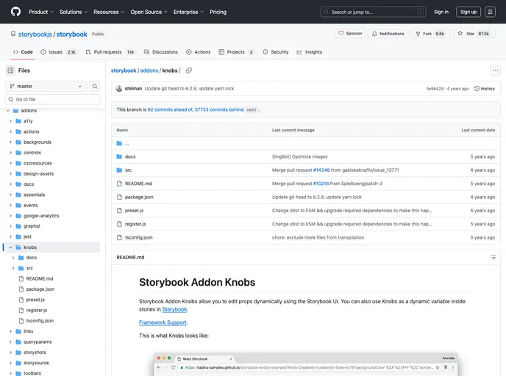Click addons in breadcrumb path

(x=149, y=70)
